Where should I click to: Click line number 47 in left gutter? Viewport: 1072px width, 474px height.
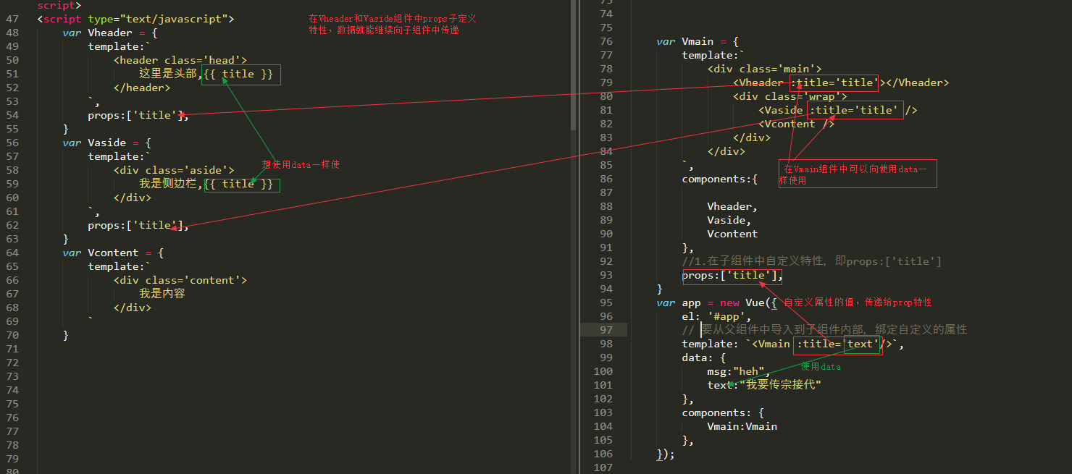[x=12, y=19]
